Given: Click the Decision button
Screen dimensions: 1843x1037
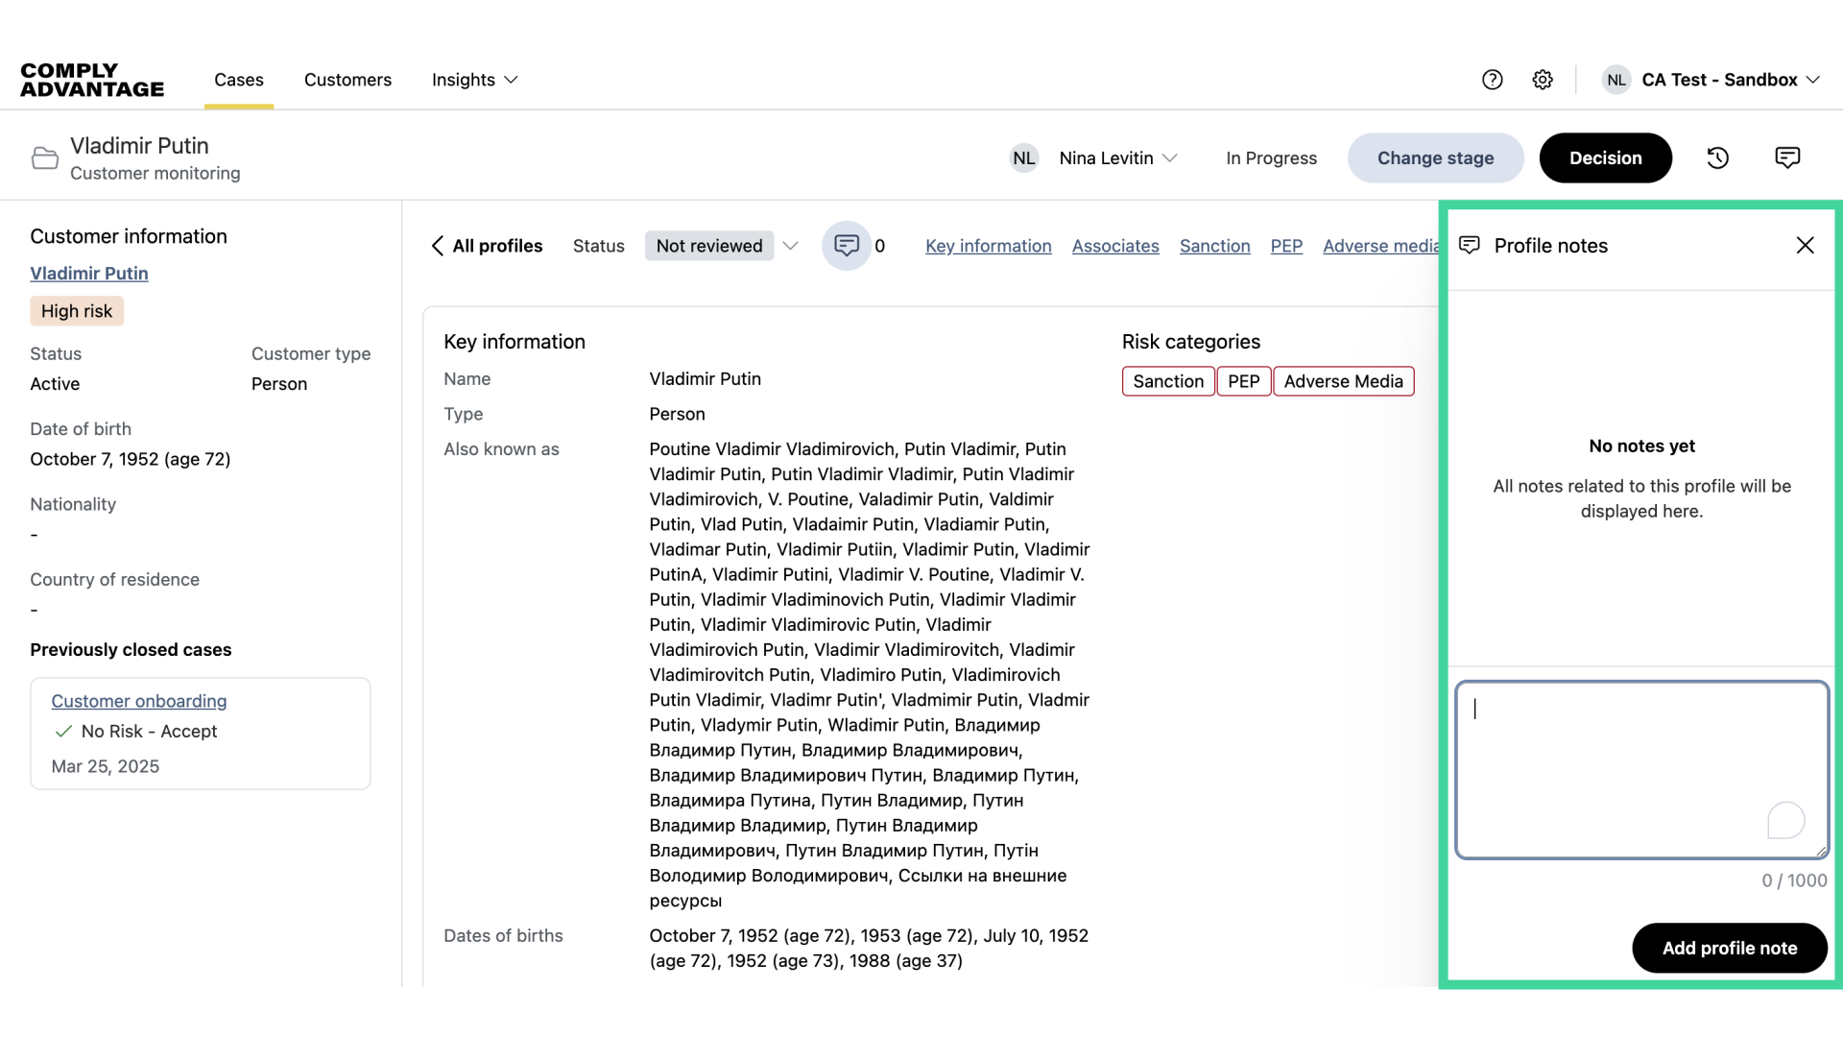Looking at the screenshot, I should [x=1605, y=157].
